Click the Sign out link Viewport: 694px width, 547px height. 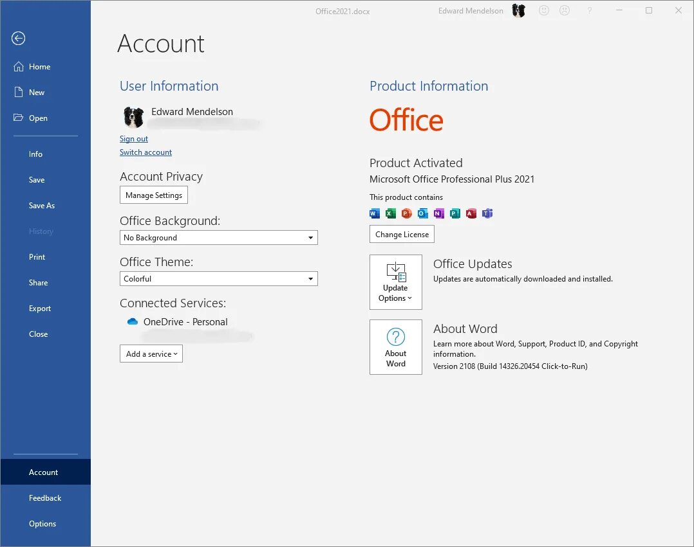coord(133,138)
